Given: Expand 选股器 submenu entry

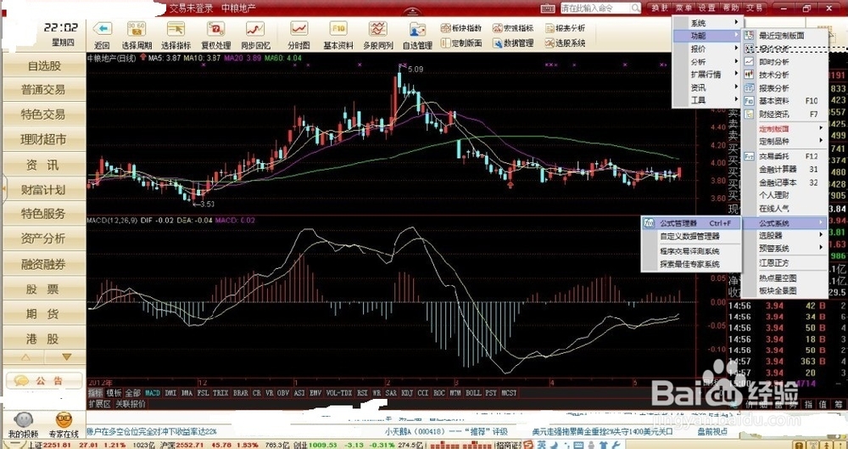Looking at the screenshot, I should 784,236.
